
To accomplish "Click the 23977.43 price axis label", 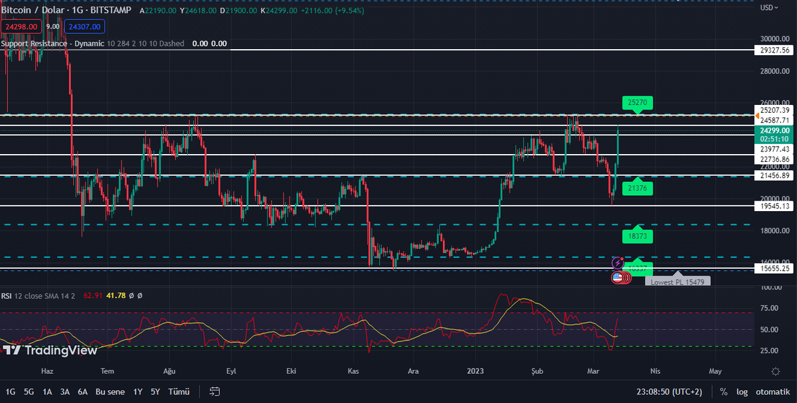I will coord(773,149).
